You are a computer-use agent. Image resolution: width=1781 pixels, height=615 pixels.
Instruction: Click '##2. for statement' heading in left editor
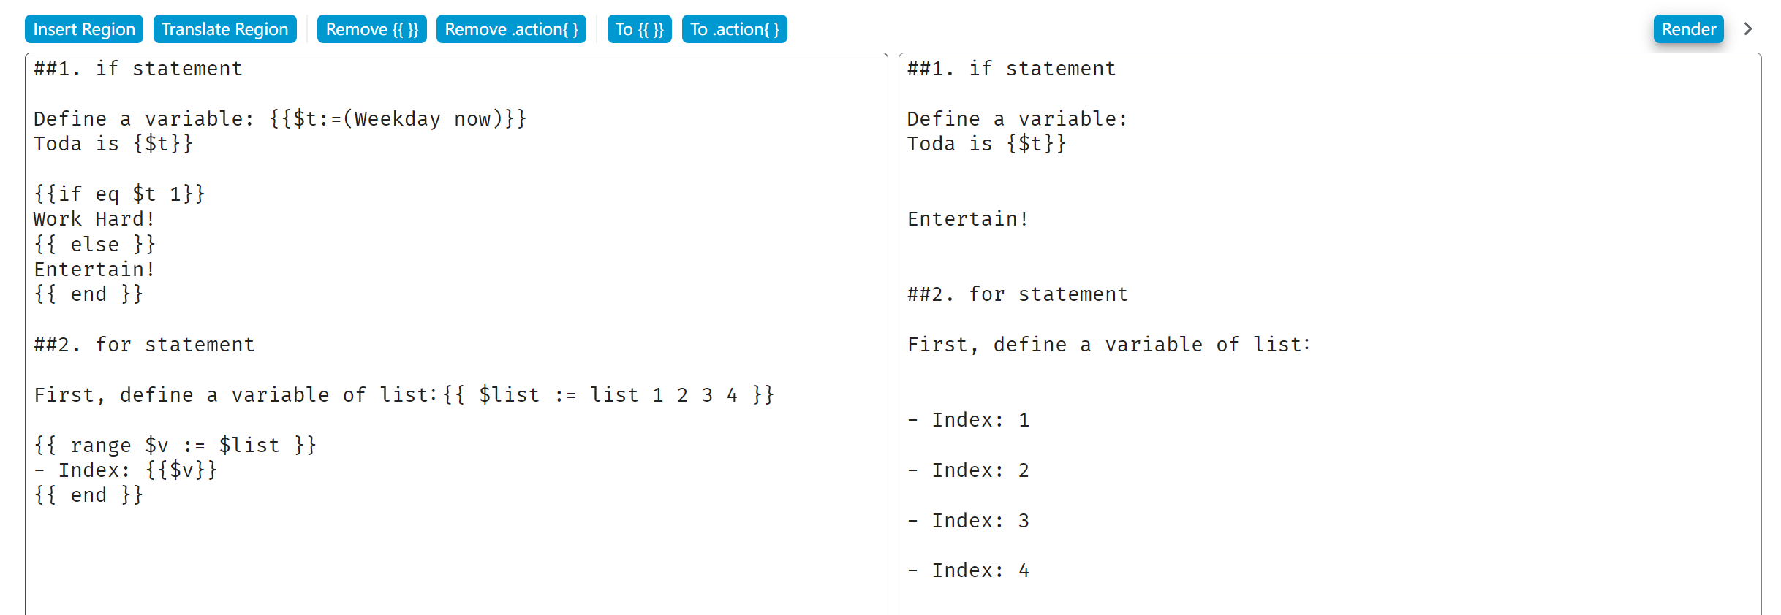pos(144,345)
